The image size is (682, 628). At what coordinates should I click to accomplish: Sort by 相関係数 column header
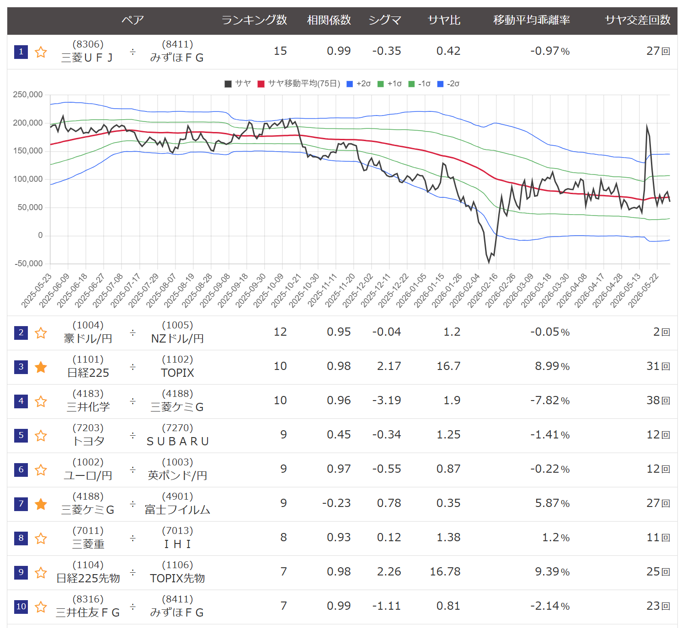[329, 20]
